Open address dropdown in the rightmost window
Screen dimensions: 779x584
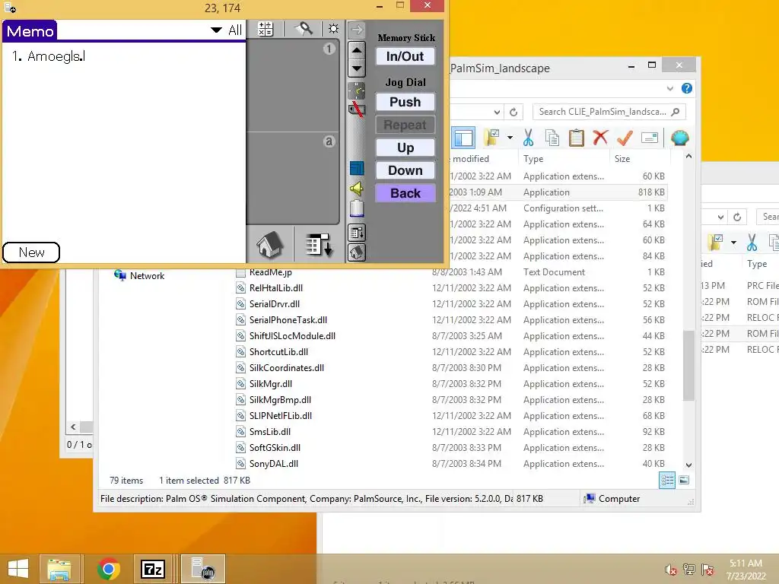[x=720, y=217]
